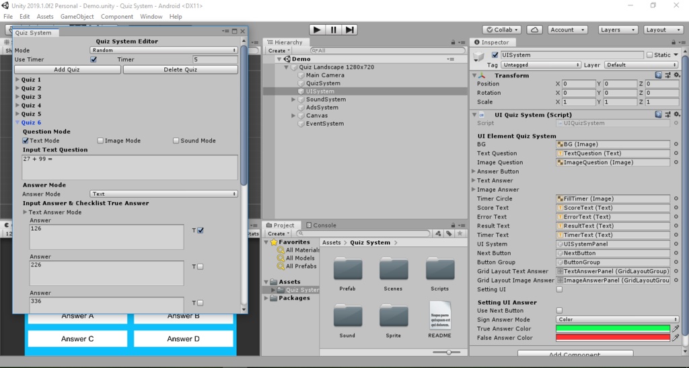Open the Tag Untagged dropdown
Screen dimensions: 689x368
click(x=540, y=65)
